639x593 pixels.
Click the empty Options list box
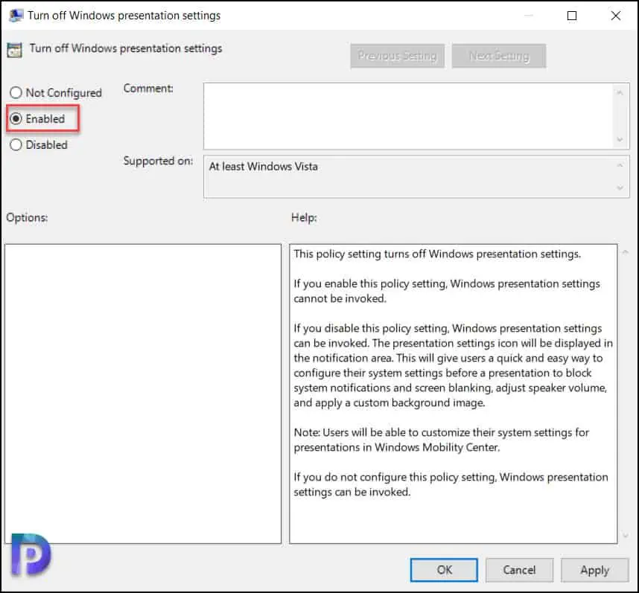143,394
